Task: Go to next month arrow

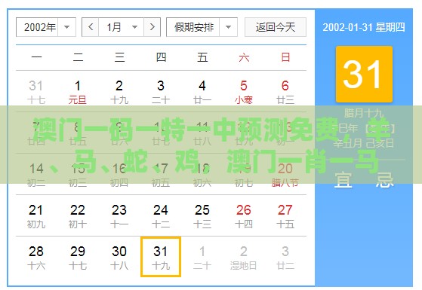Action: [152, 27]
